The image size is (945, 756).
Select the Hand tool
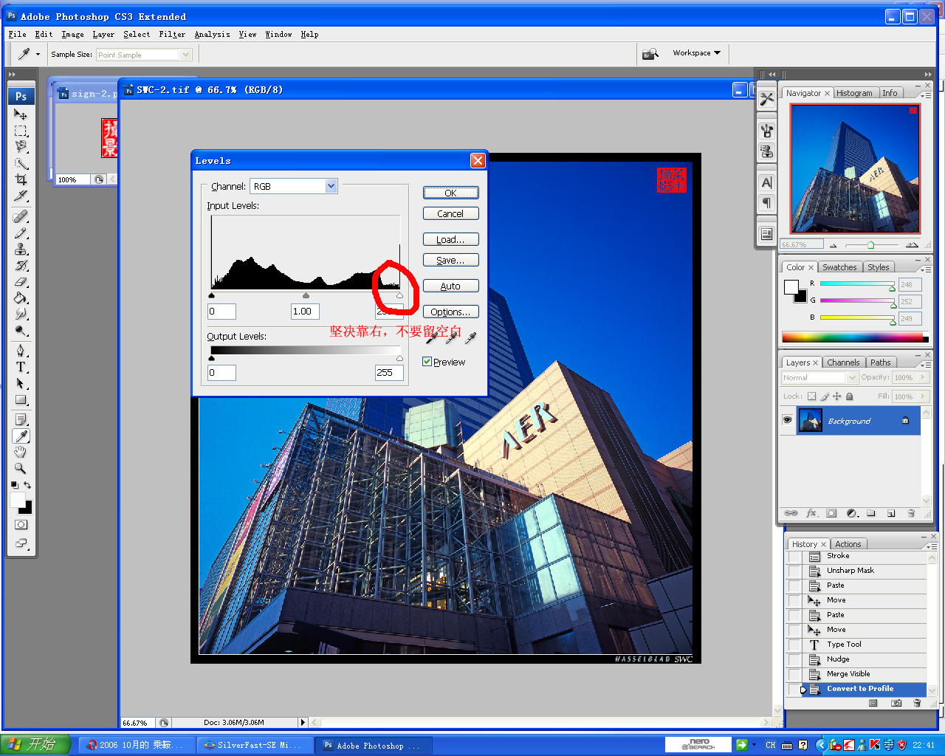(21, 452)
